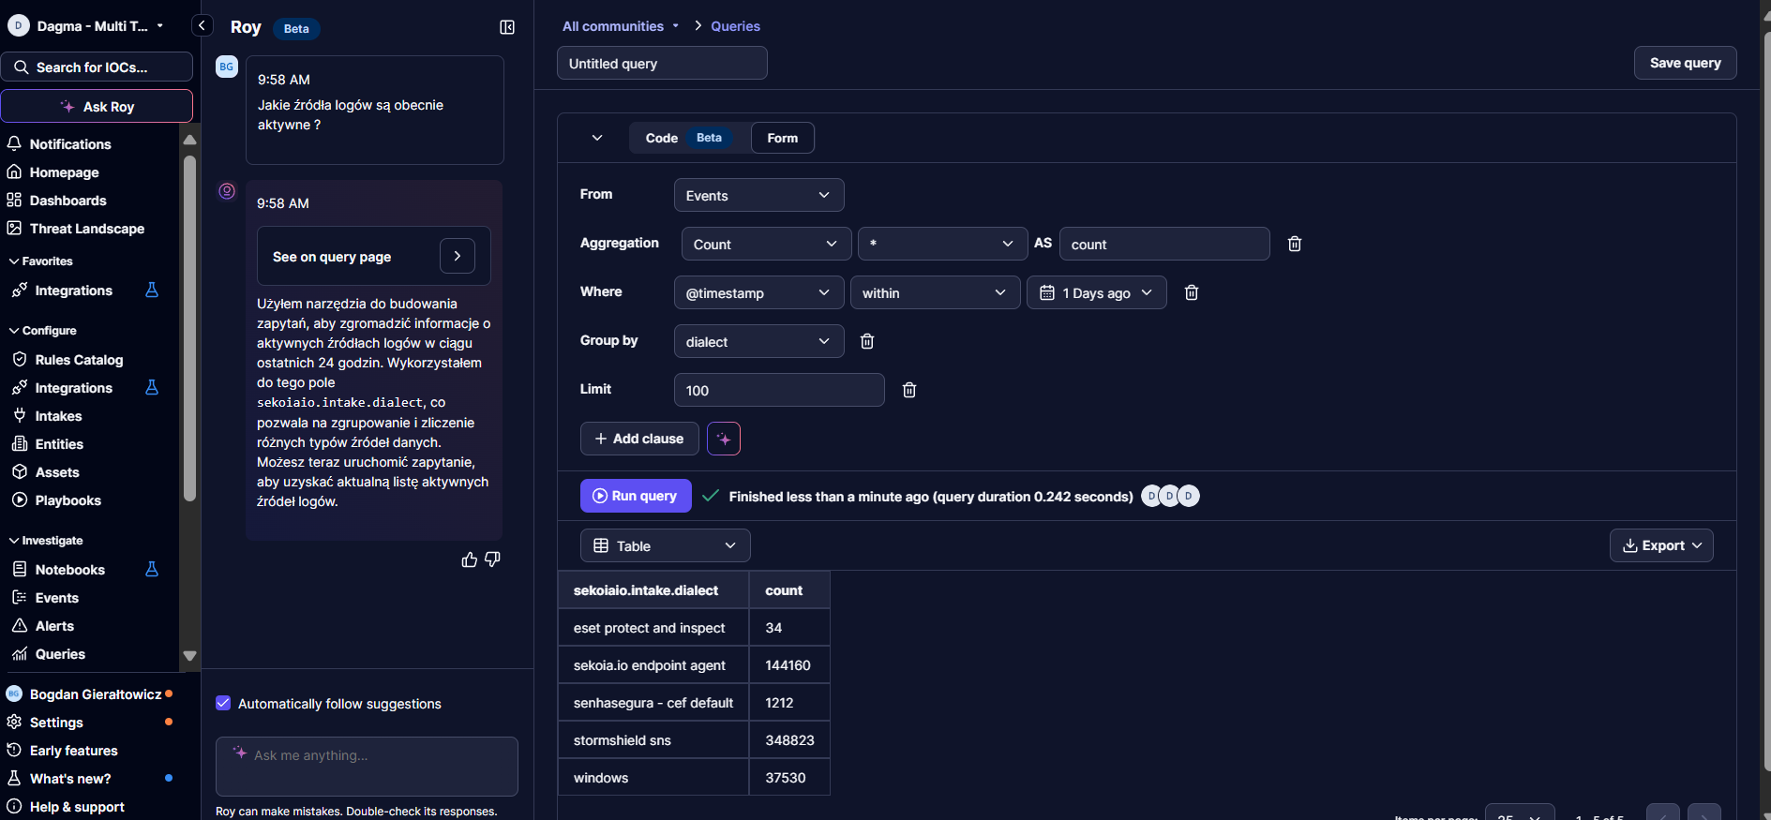Toggle Automatically follow suggestions checkbox
Screen dimensions: 1771x820
[x=223, y=703]
